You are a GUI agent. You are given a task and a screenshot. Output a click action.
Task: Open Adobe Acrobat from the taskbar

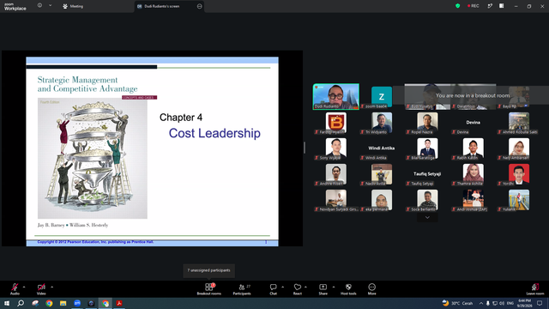[119, 303]
